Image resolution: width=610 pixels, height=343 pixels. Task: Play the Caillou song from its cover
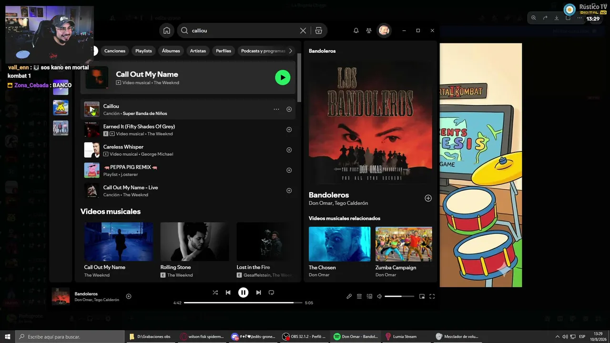pyautogui.click(x=92, y=110)
